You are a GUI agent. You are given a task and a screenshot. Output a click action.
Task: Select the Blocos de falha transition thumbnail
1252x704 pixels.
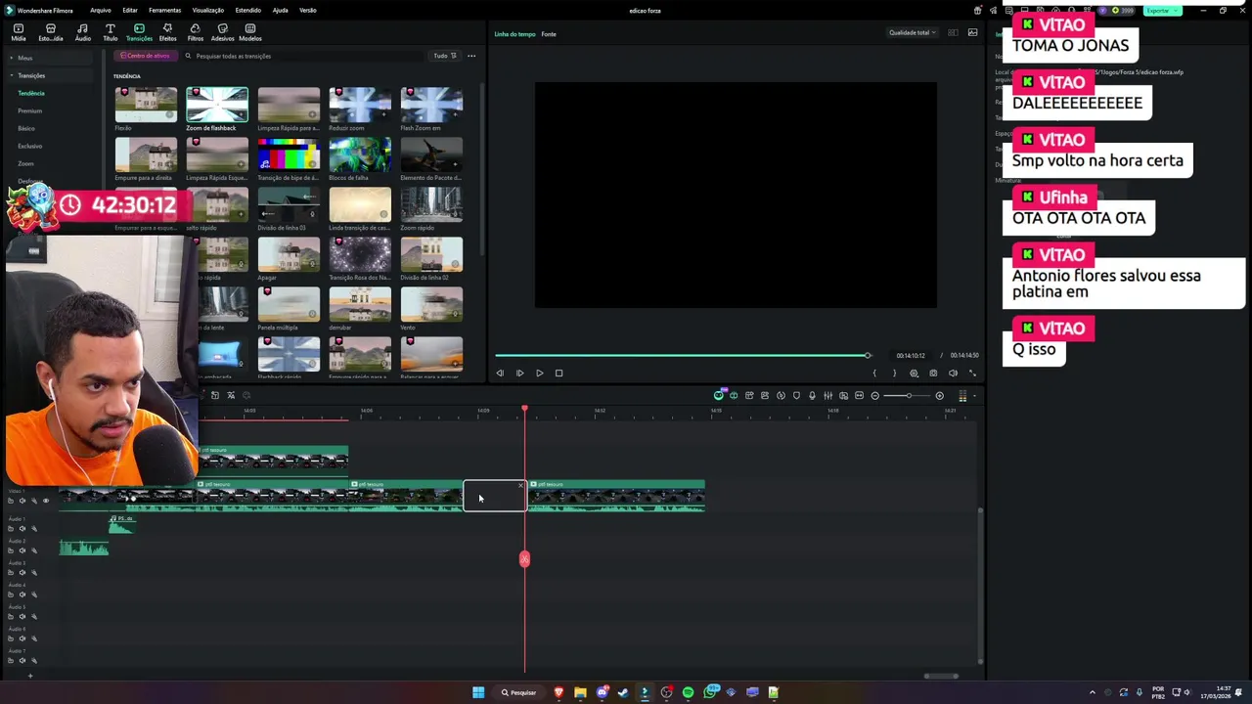pyautogui.click(x=360, y=154)
